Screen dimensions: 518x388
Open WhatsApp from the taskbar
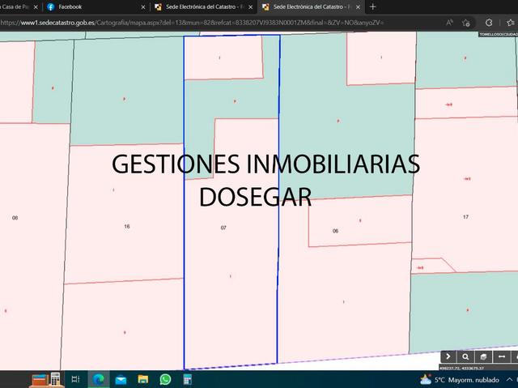point(165,379)
